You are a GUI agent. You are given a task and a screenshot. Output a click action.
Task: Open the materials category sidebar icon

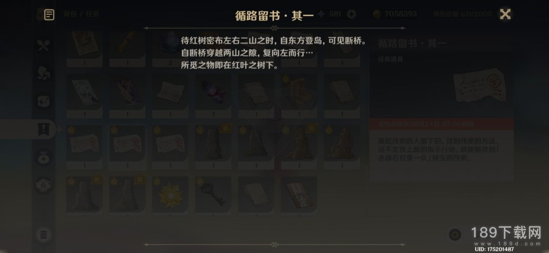coord(44,73)
